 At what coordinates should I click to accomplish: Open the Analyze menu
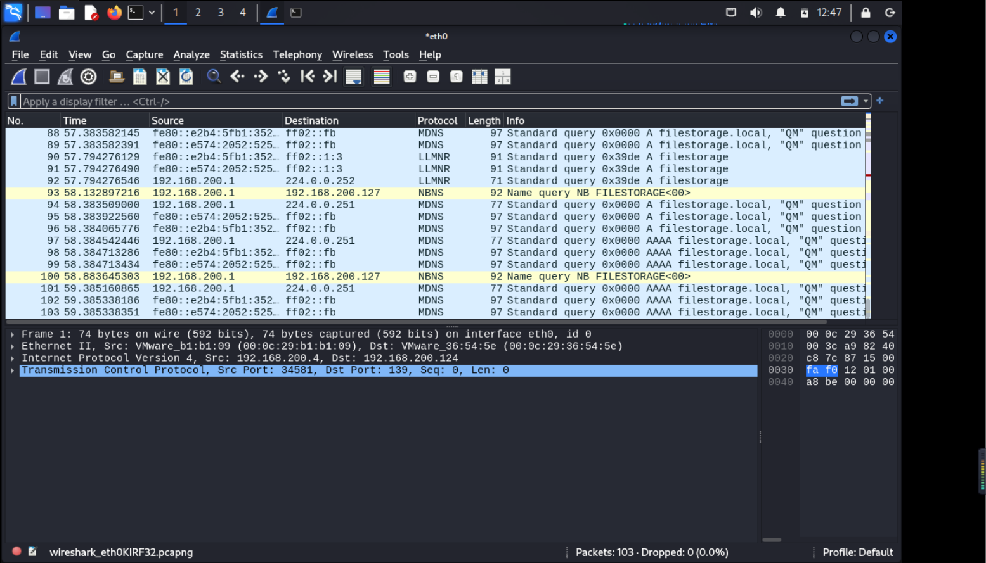(x=191, y=55)
